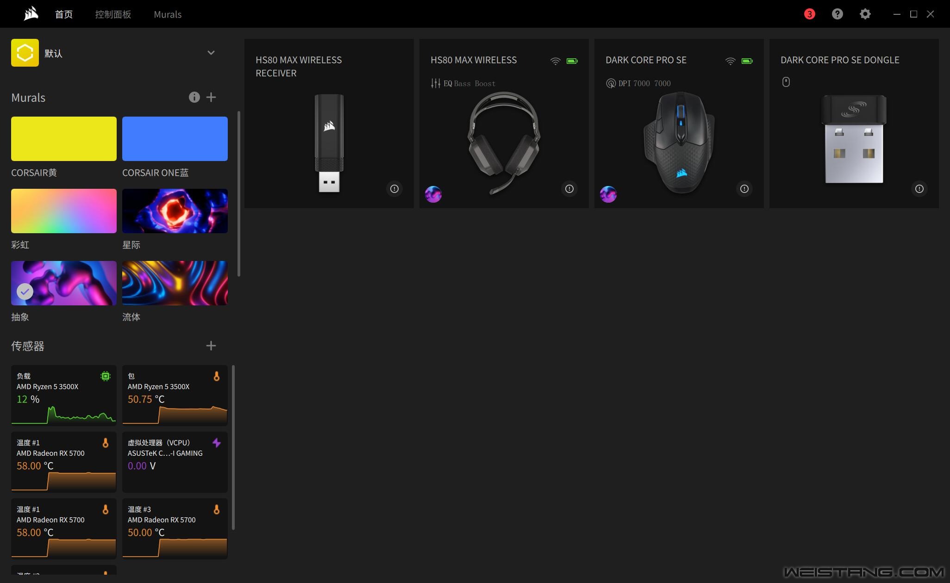Switch to 首页 tab
Viewport: 950px width, 583px height.
click(64, 14)
